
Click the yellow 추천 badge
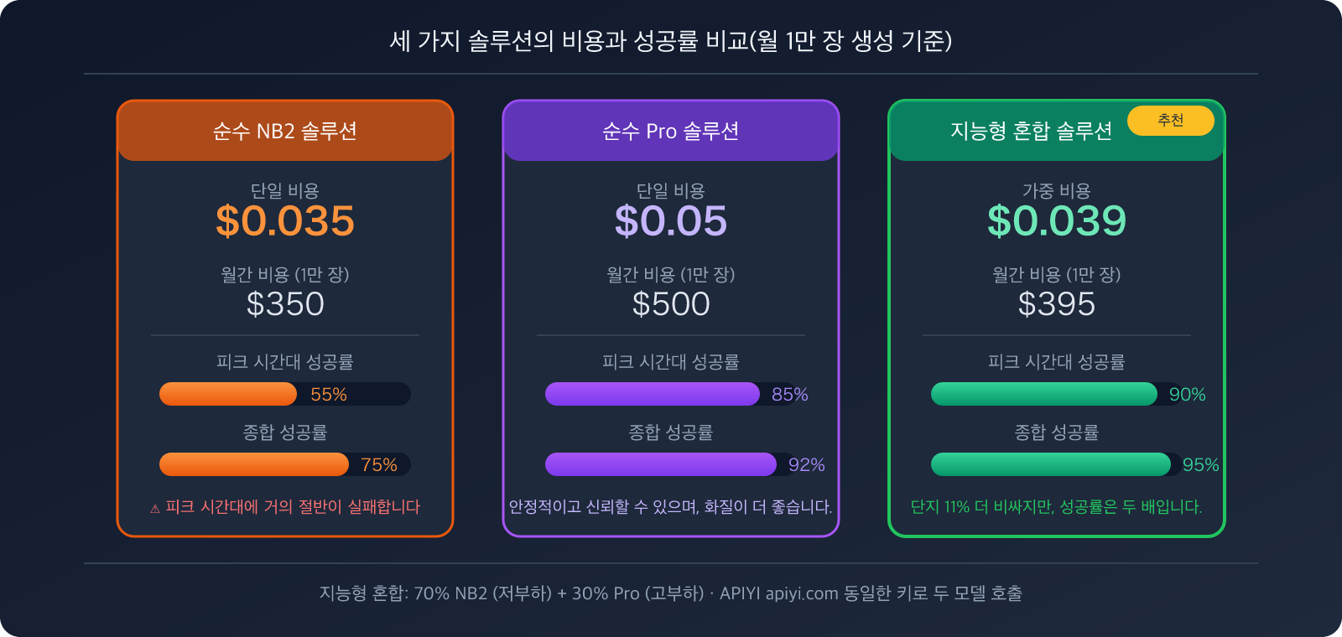point(1170,120)
